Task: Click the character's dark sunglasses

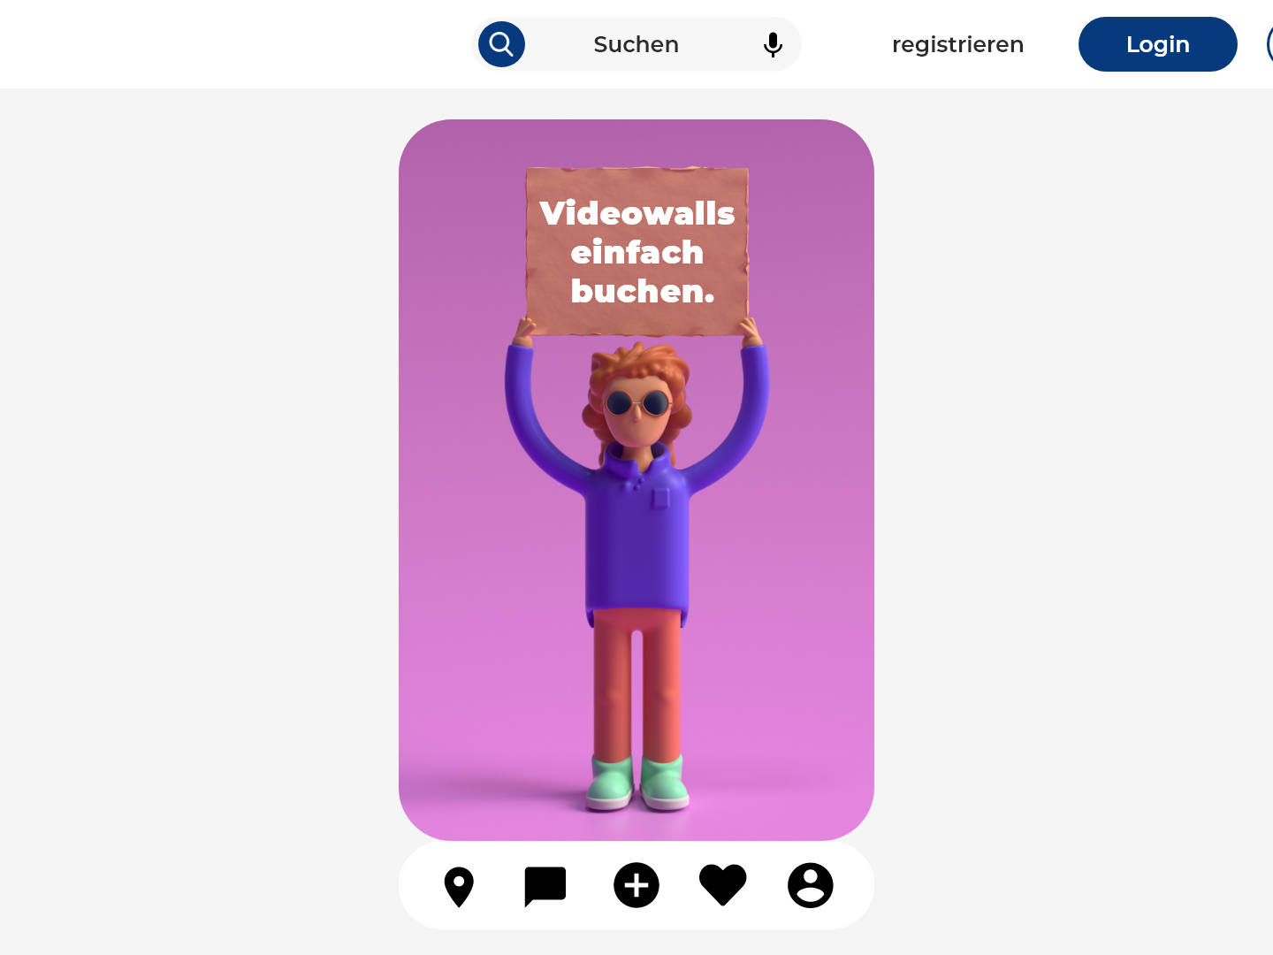Action: click(637, 404)
